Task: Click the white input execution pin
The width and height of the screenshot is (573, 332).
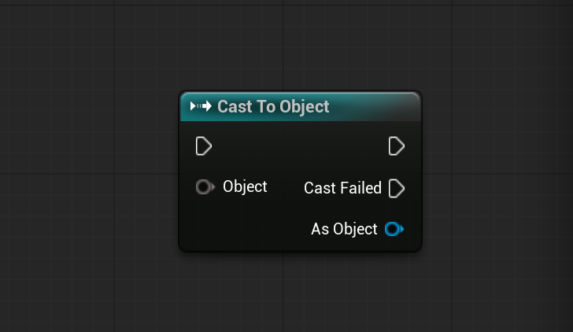Action: click(203, 146)
